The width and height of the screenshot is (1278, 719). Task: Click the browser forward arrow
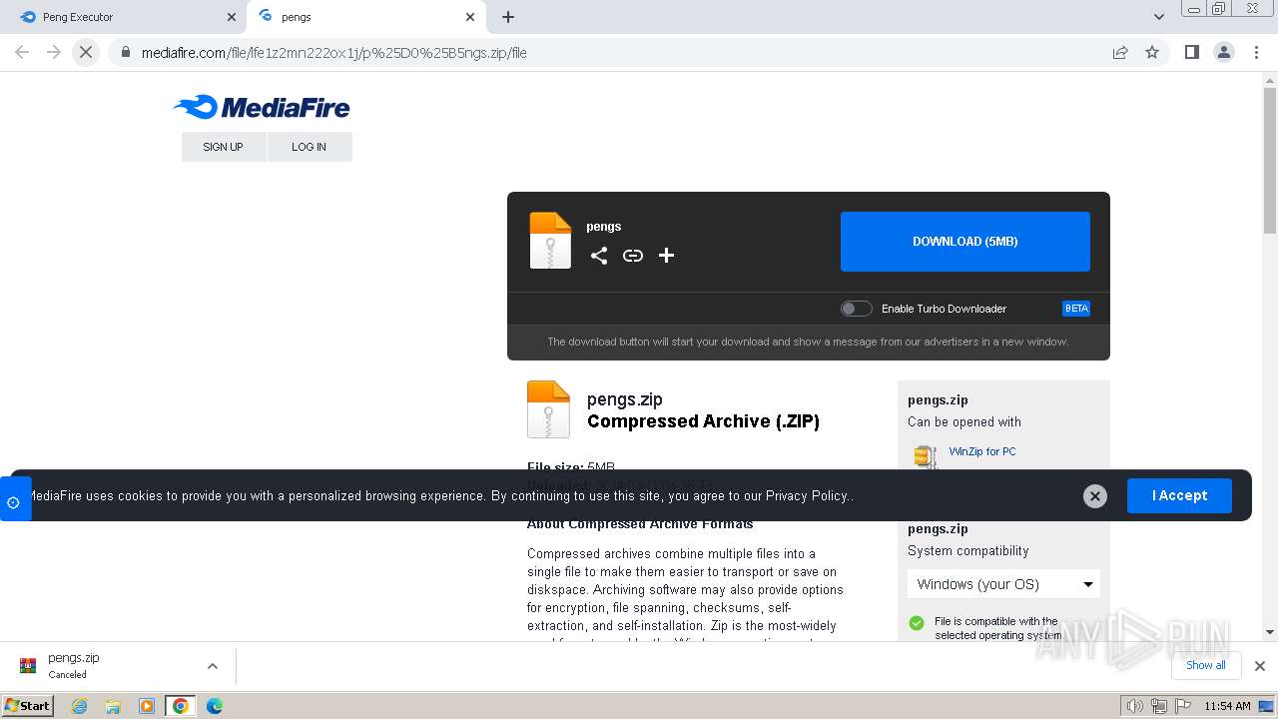(54, 52)
